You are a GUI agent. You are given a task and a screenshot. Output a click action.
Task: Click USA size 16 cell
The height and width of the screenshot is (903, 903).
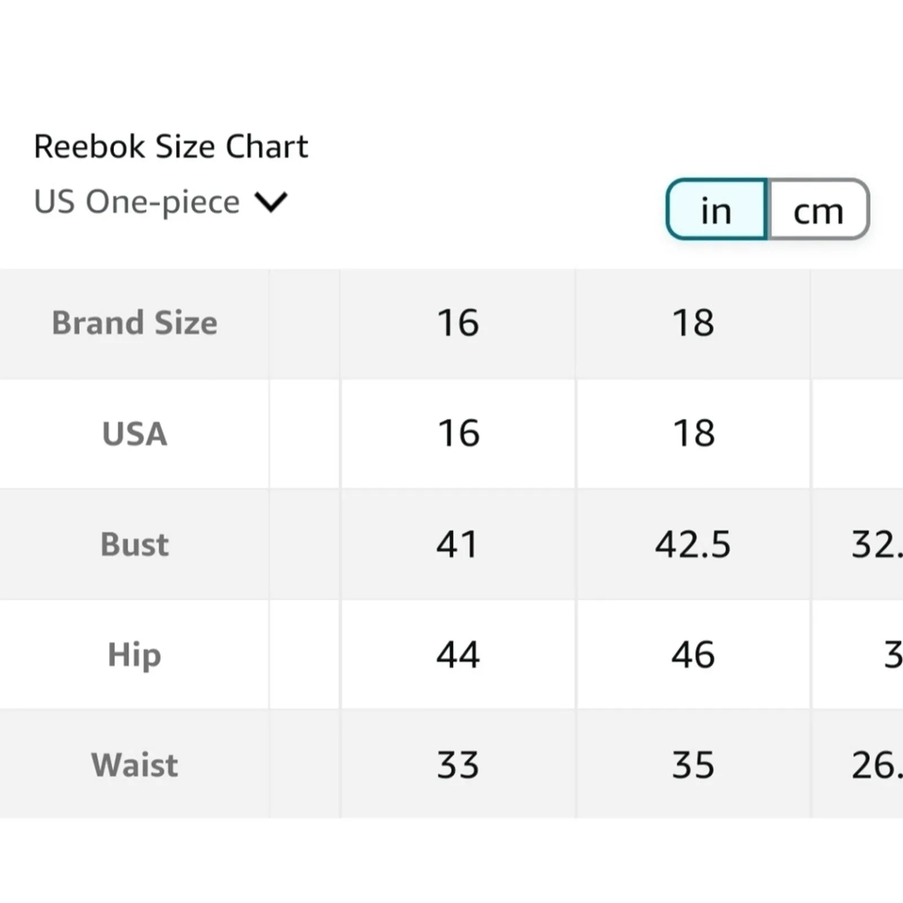point(458,433)
